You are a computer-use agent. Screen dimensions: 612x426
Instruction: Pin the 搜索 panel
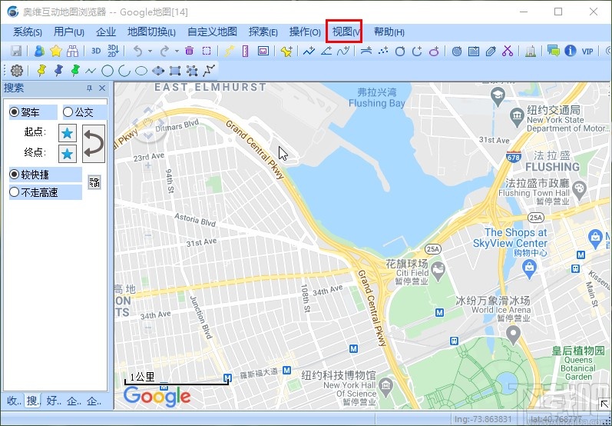(89, 88)
